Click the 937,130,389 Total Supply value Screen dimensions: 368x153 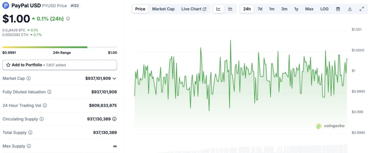coord(105,133)
